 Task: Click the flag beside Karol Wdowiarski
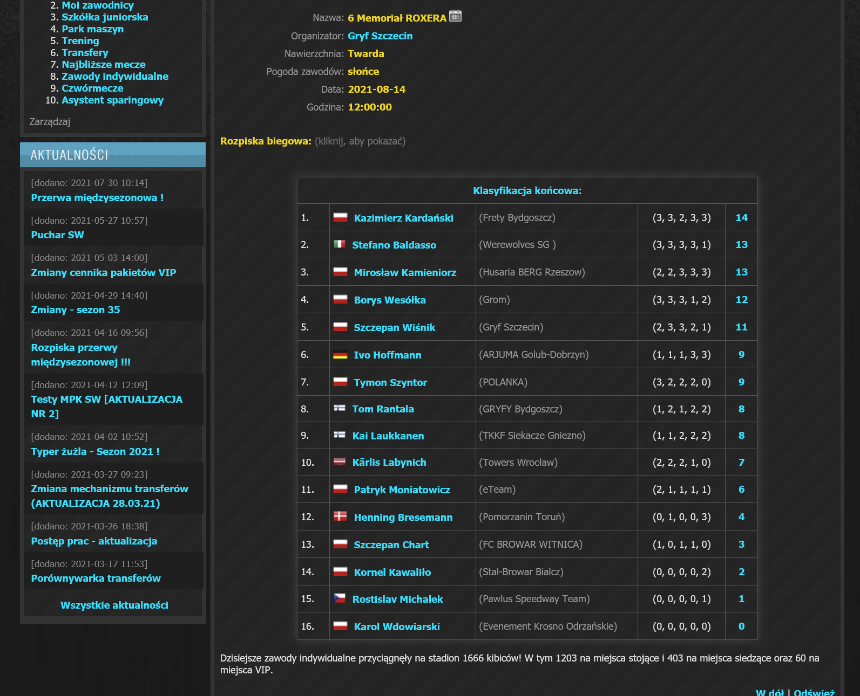click(340, 626)
